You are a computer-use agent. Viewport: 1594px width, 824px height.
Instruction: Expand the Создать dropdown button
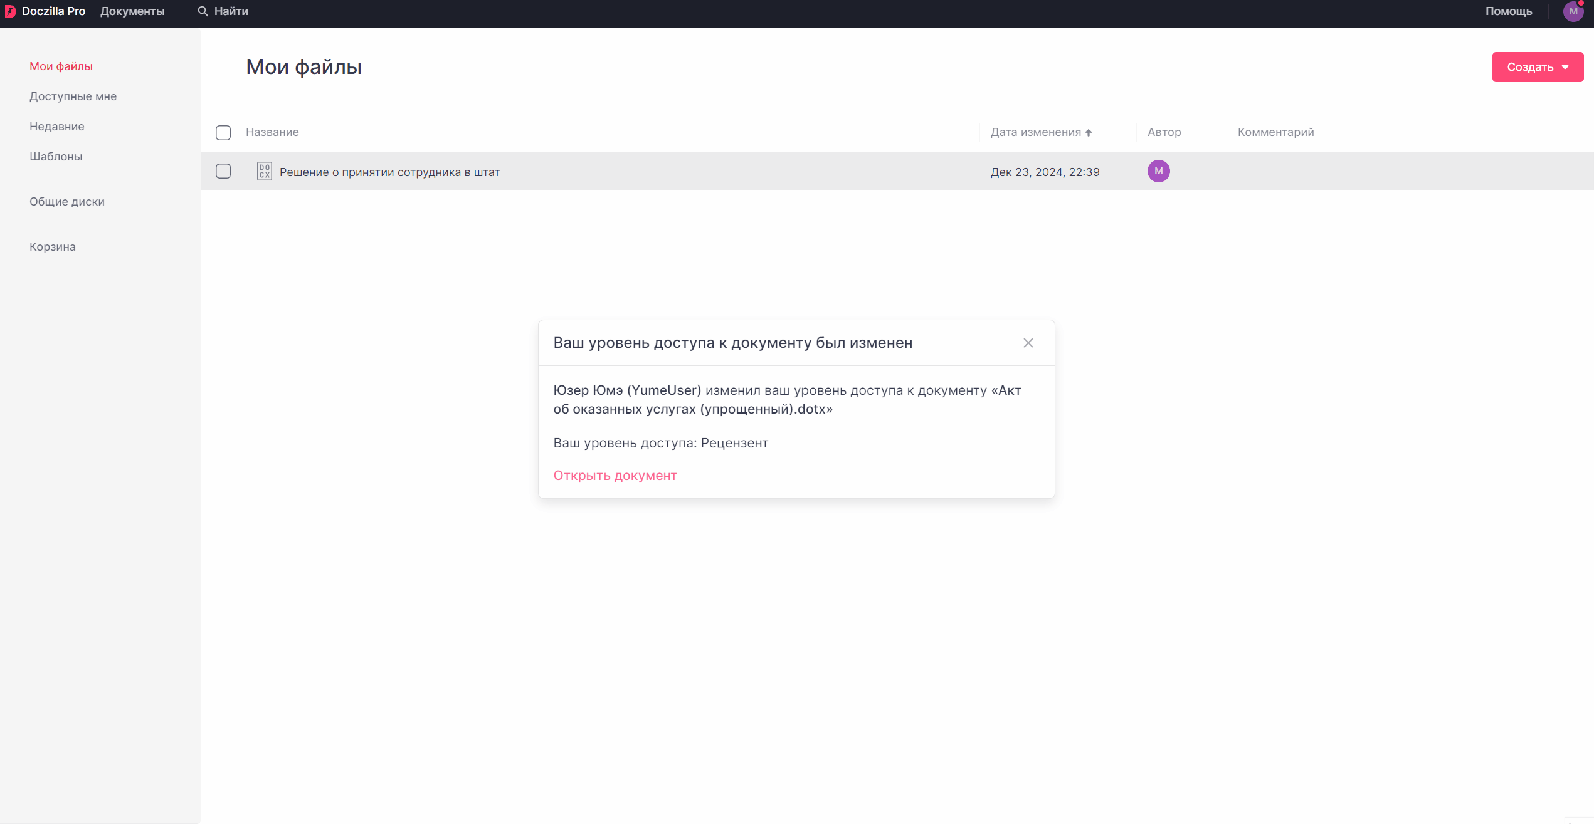1537,67
